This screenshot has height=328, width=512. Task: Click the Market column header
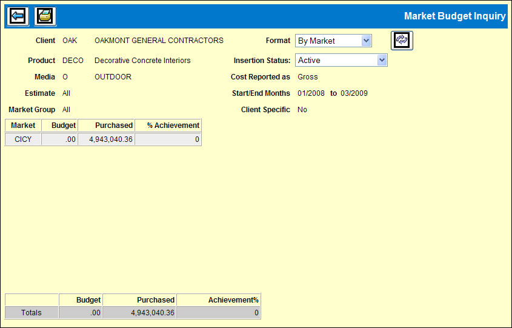(x=23, y=126)
